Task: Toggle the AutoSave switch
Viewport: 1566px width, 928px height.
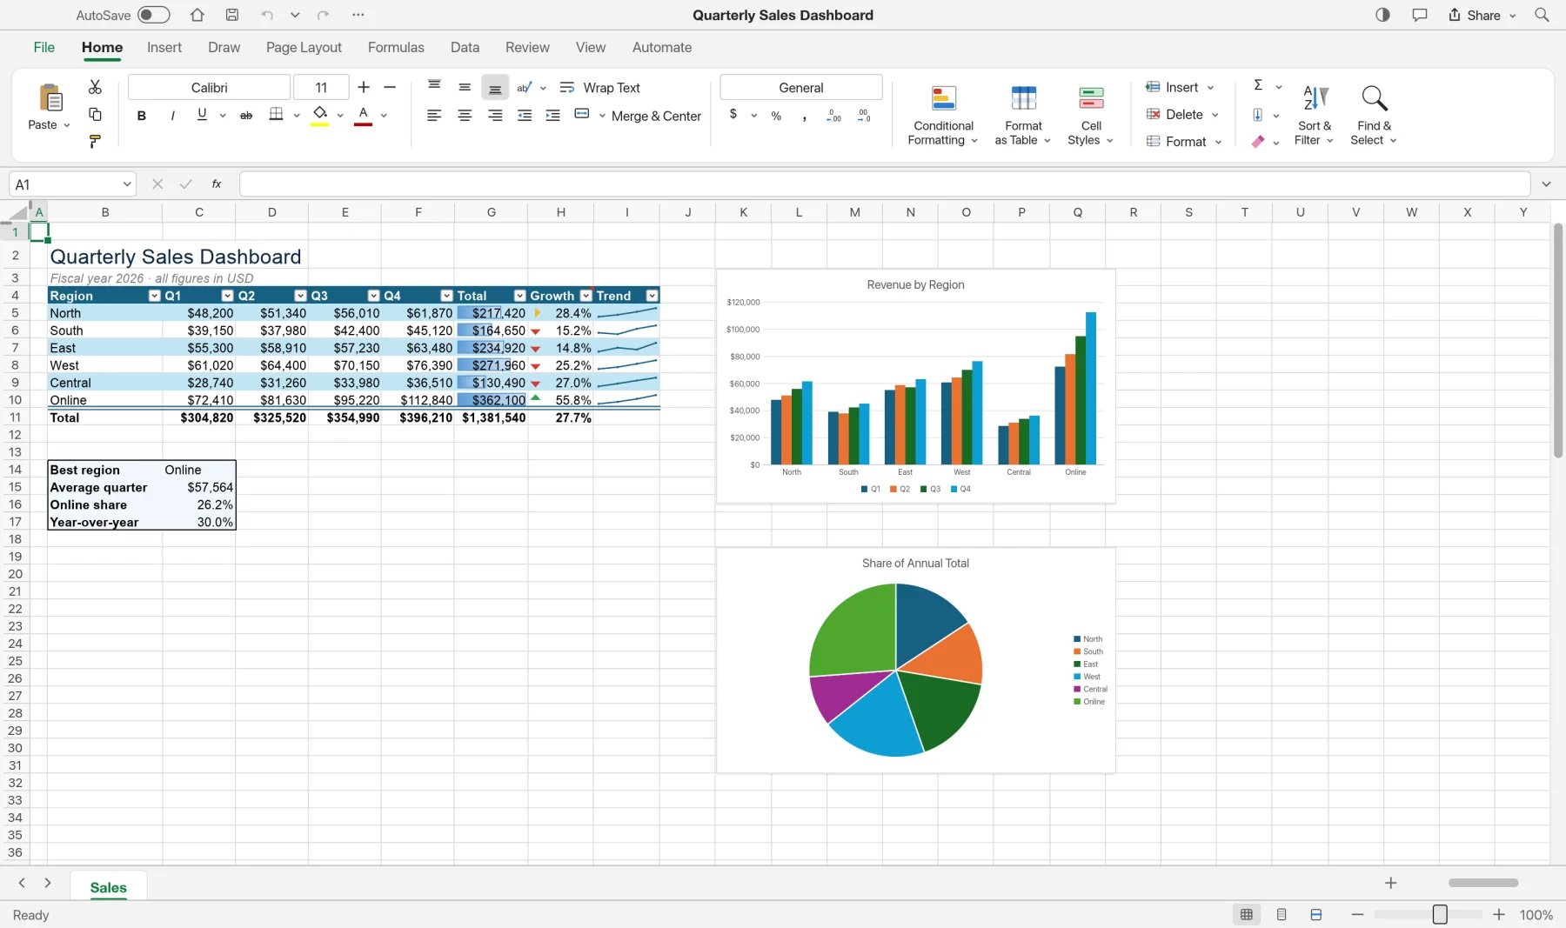Action: point(154,15)
